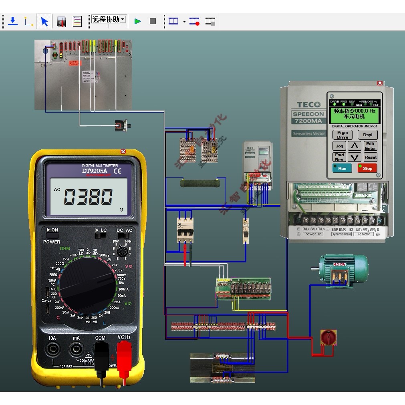Viewport: 405px width, 405px height.
Task: Turn the multimeter rotary range dial
Action: click(87, 286)
